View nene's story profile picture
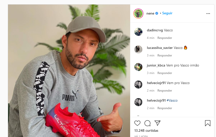The height and width of the screenshot is (137, 216). [138, 14]
